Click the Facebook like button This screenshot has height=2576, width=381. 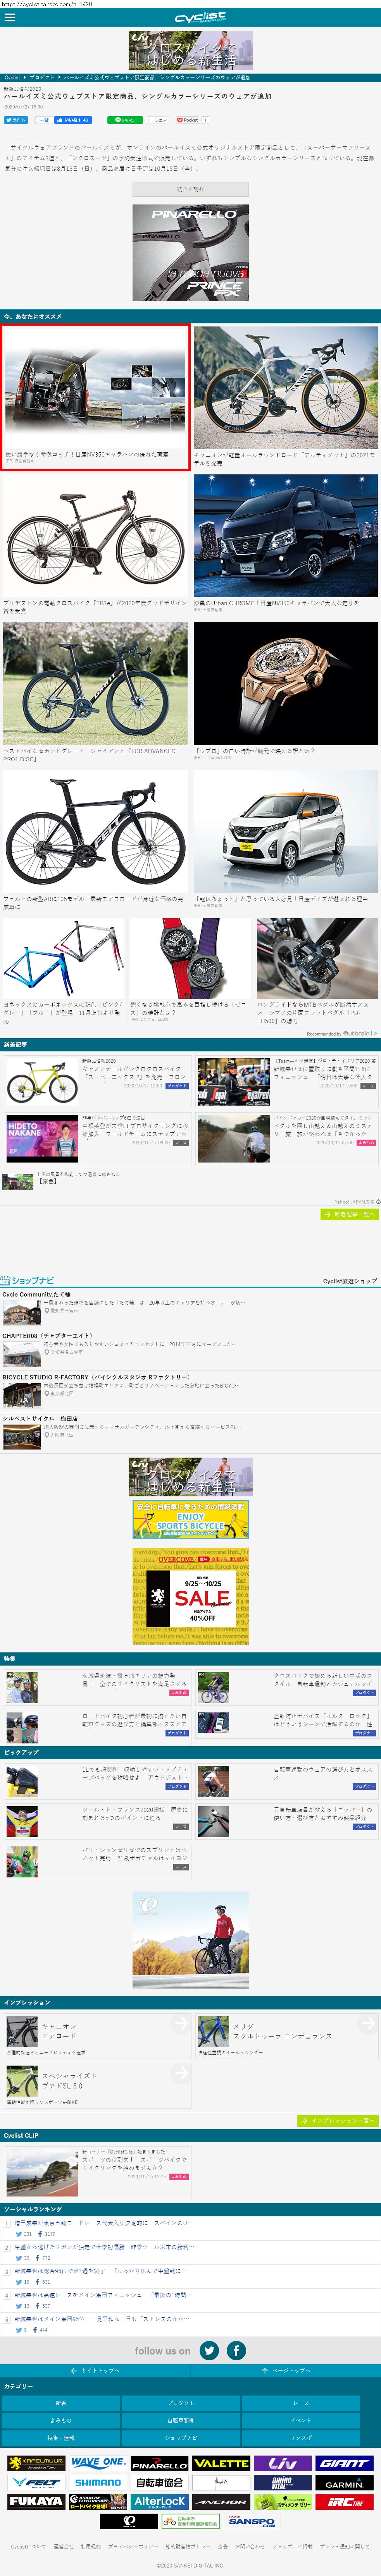[x=72, y=120]
